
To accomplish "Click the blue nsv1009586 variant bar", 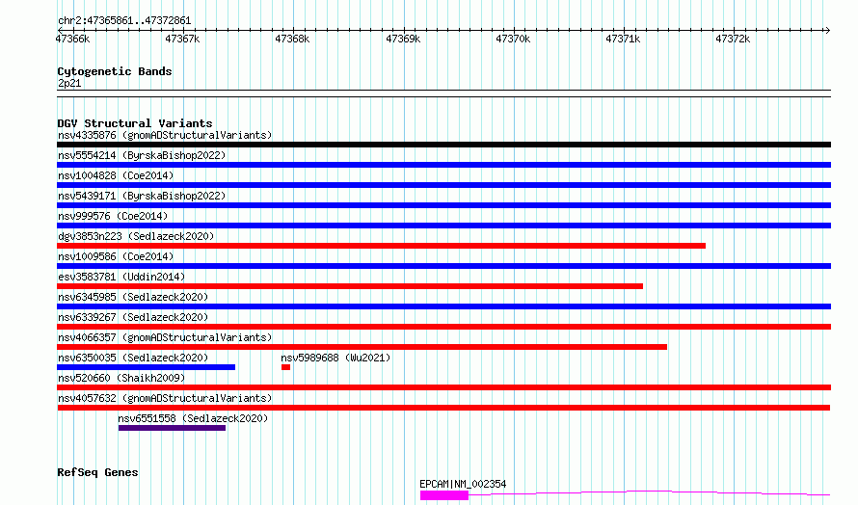I will [x=443, y=266].
